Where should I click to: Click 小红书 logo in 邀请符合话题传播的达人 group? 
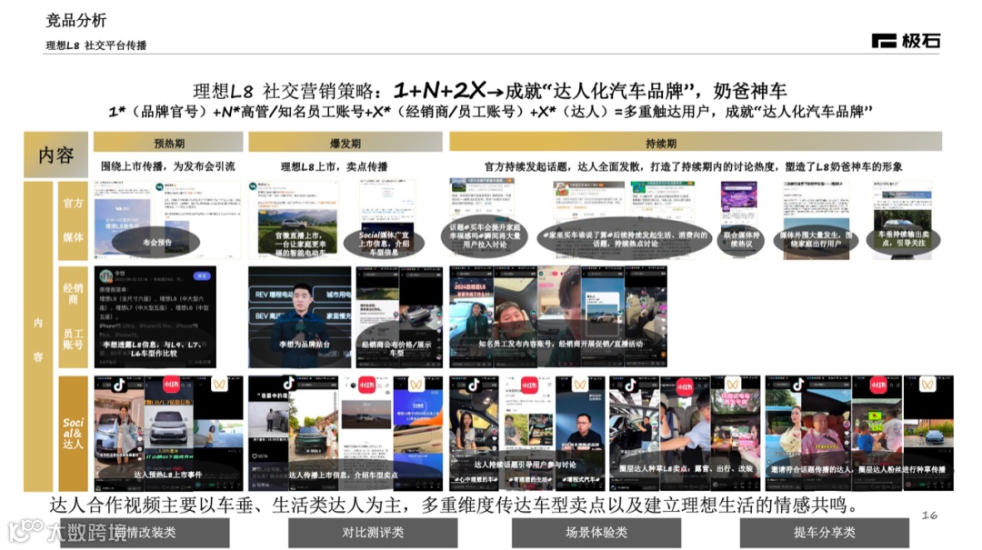click(877, 385)
